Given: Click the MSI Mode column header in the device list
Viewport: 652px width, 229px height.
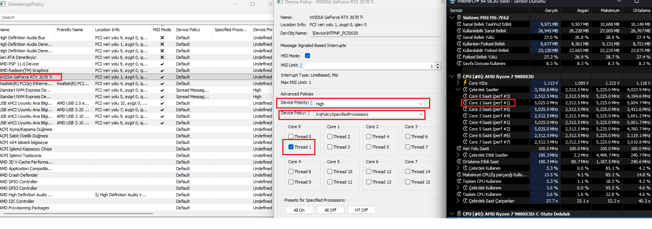Looking at the screenshot, I should click(x=162, y=30).
